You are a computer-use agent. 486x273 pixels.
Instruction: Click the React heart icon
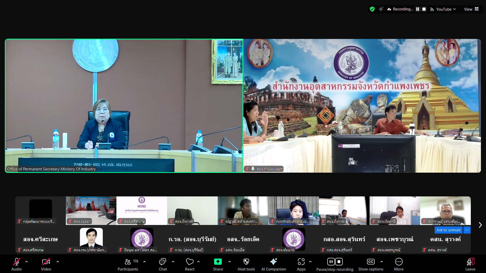pos(190,262)
